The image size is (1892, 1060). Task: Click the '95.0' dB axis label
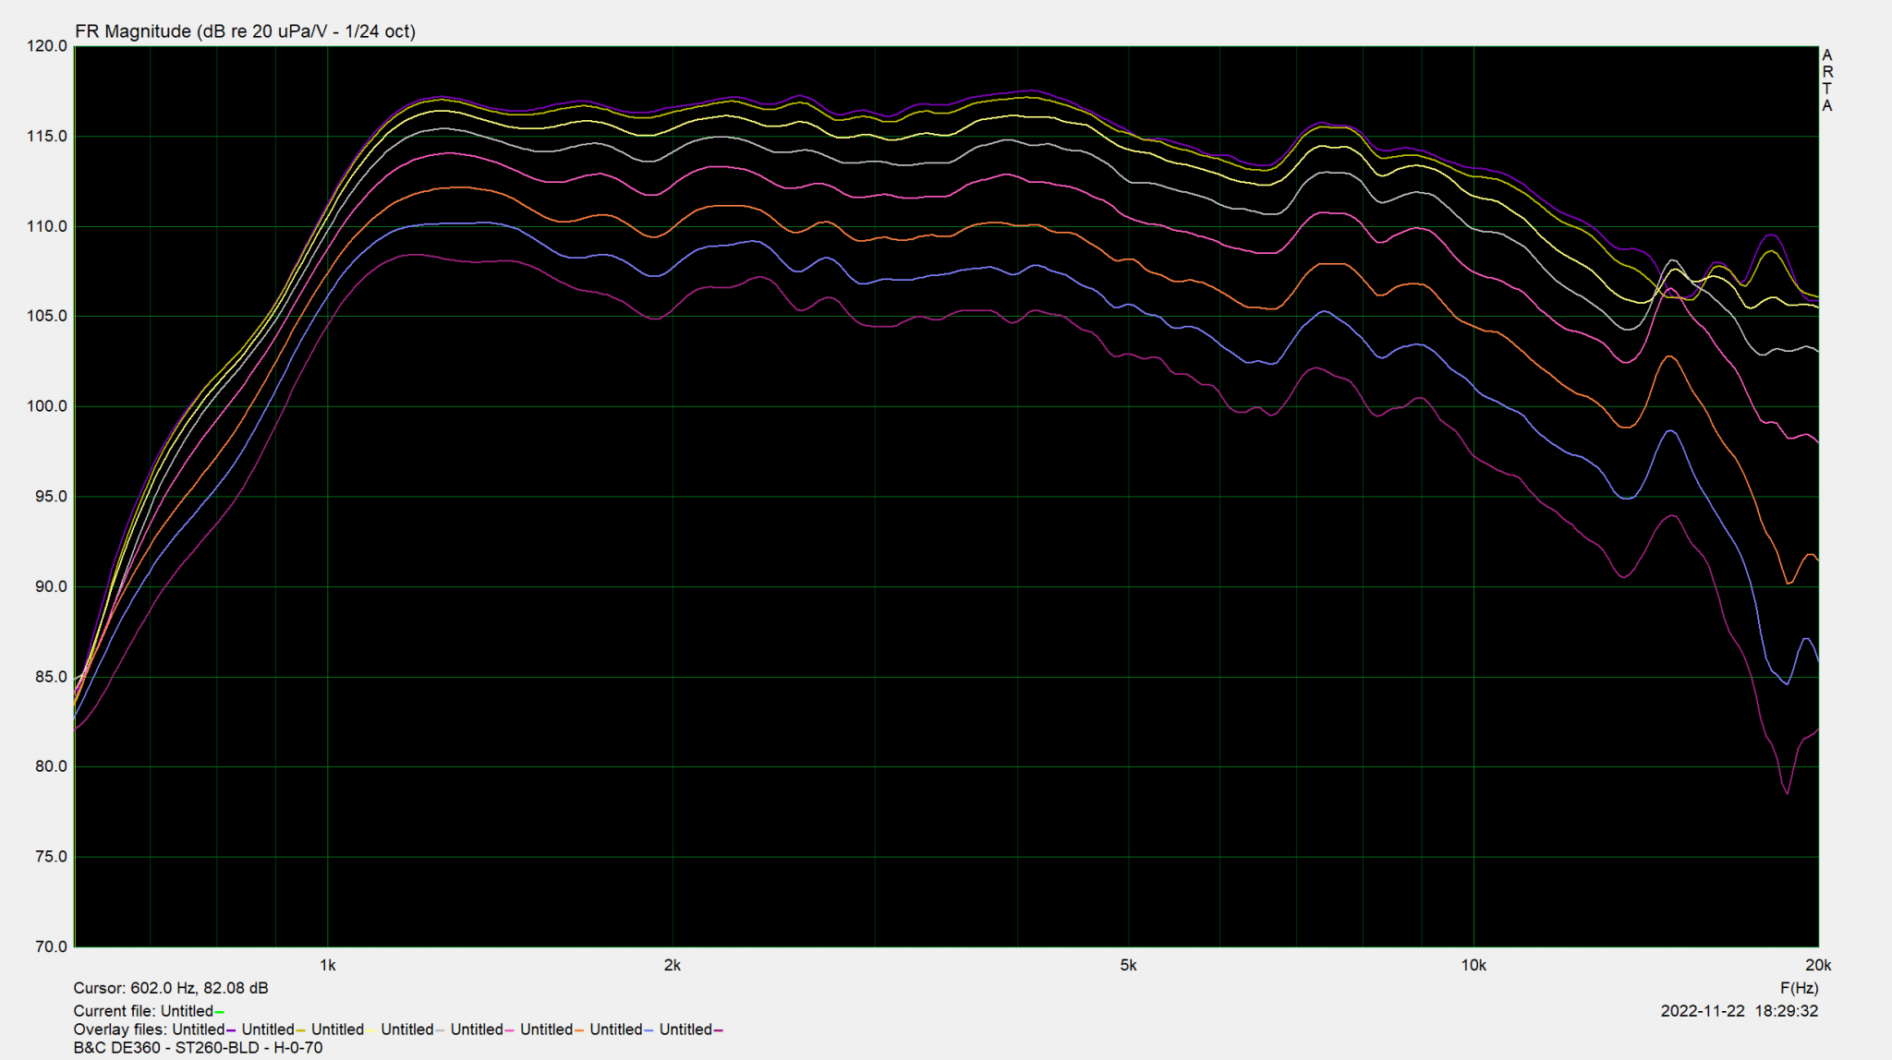pyautogui.click(x=52, y=497)
